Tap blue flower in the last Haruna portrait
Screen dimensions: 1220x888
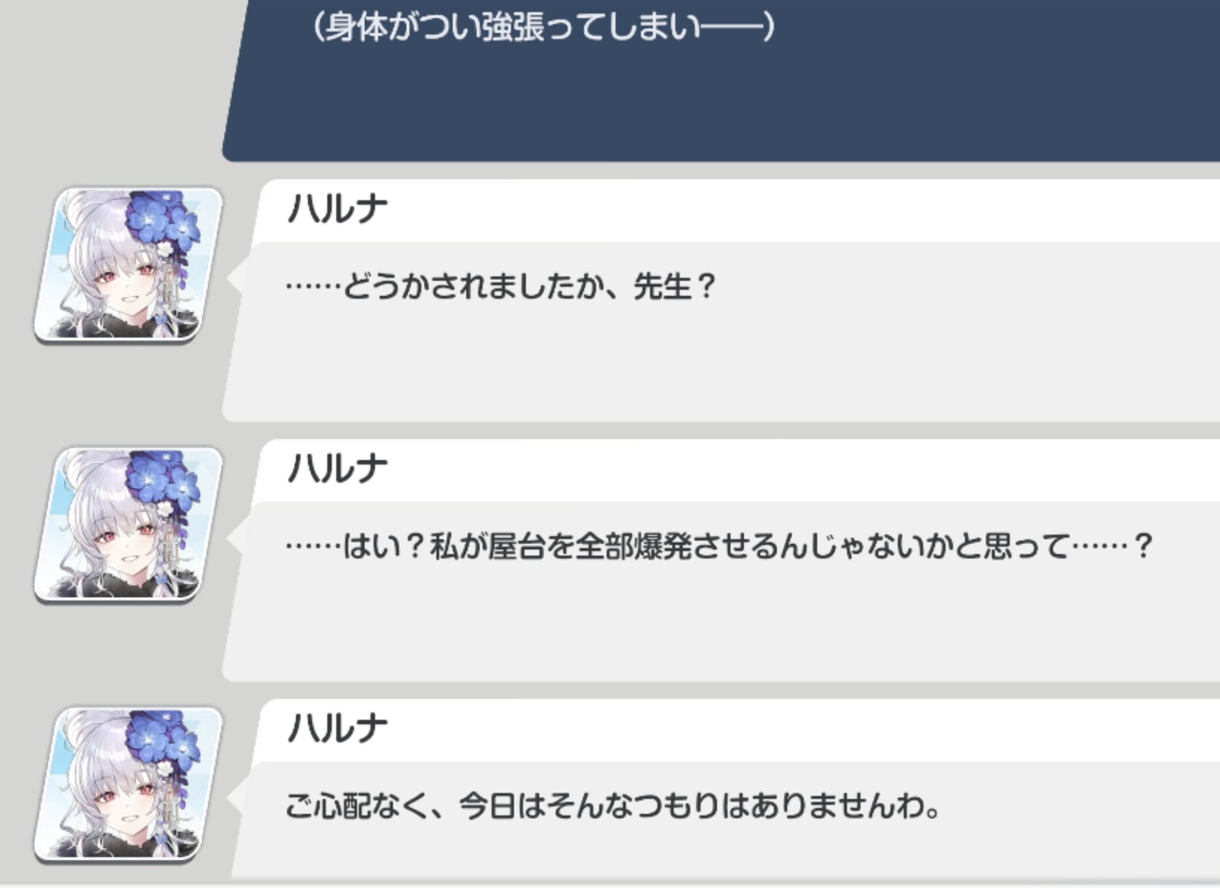pyautogui.click(x=164, y=737)
